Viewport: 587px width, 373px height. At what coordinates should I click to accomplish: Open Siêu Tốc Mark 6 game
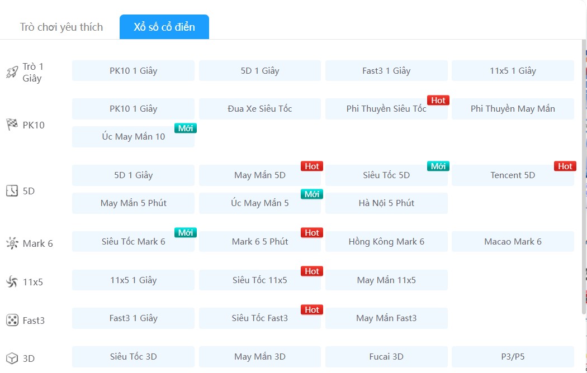tap(133, 241)
